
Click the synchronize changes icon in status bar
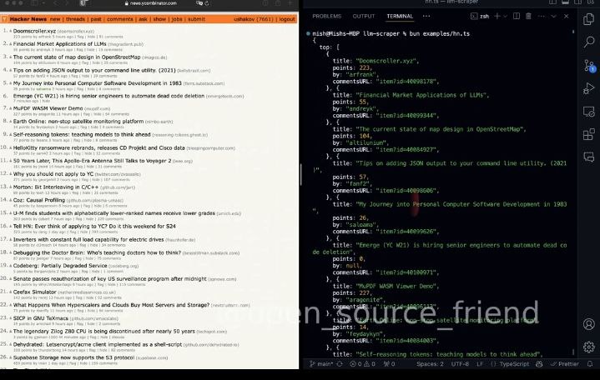point(340,364)
